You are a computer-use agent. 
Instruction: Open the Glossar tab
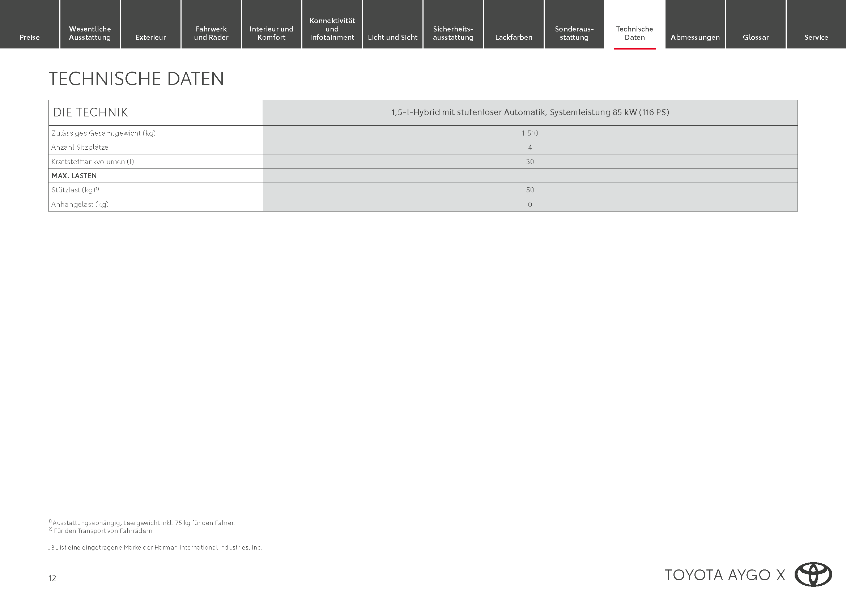(755, 37)
